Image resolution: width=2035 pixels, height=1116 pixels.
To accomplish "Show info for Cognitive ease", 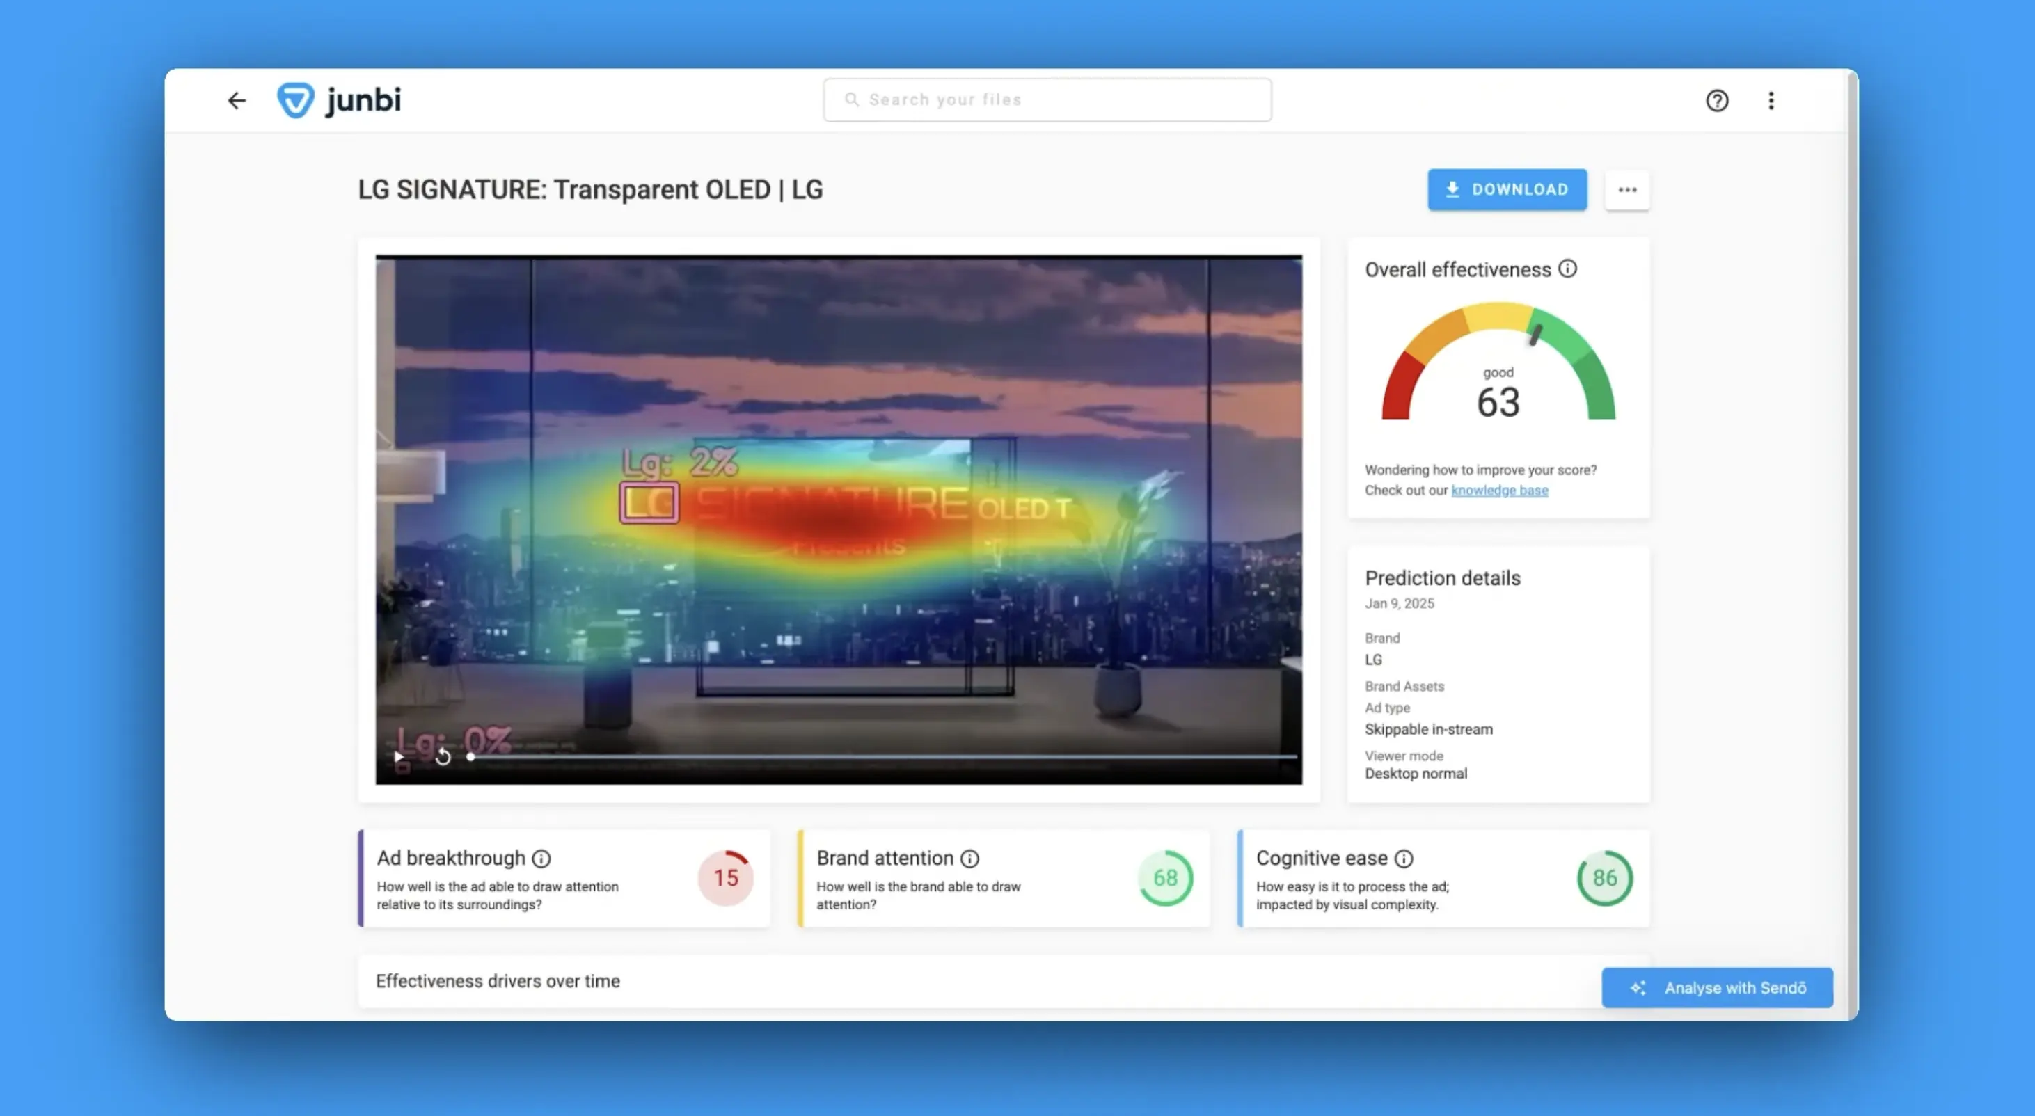I will click(1403, 858).
